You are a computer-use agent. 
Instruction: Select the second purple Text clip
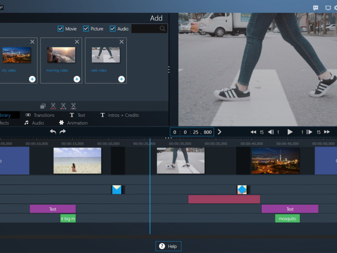click(x=290, y=209)
